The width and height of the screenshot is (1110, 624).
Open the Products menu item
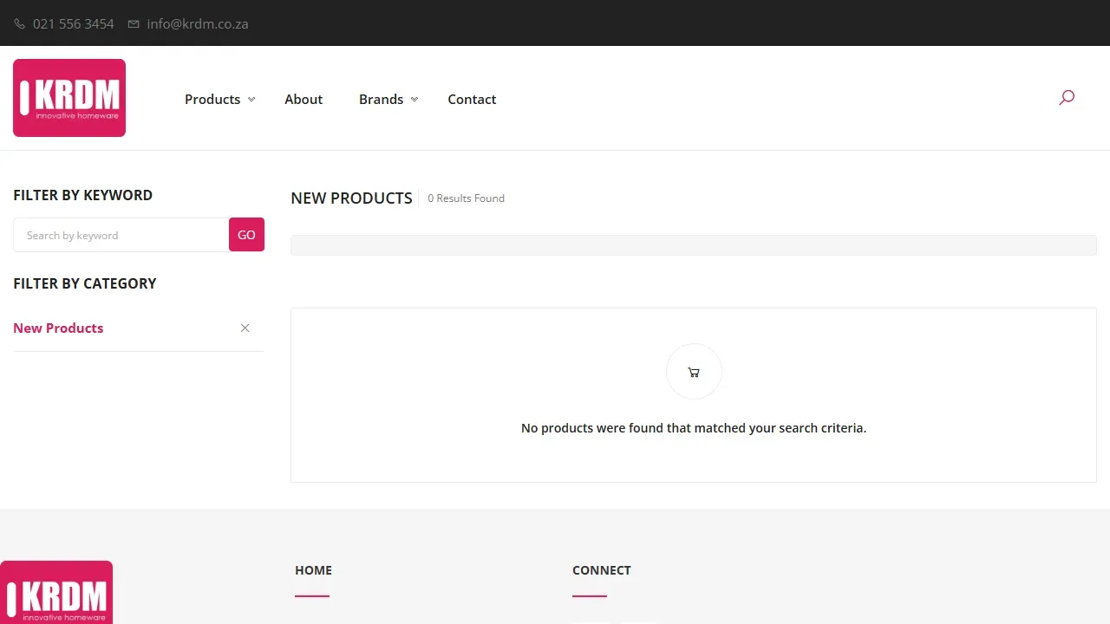click(x=212, y=99)
